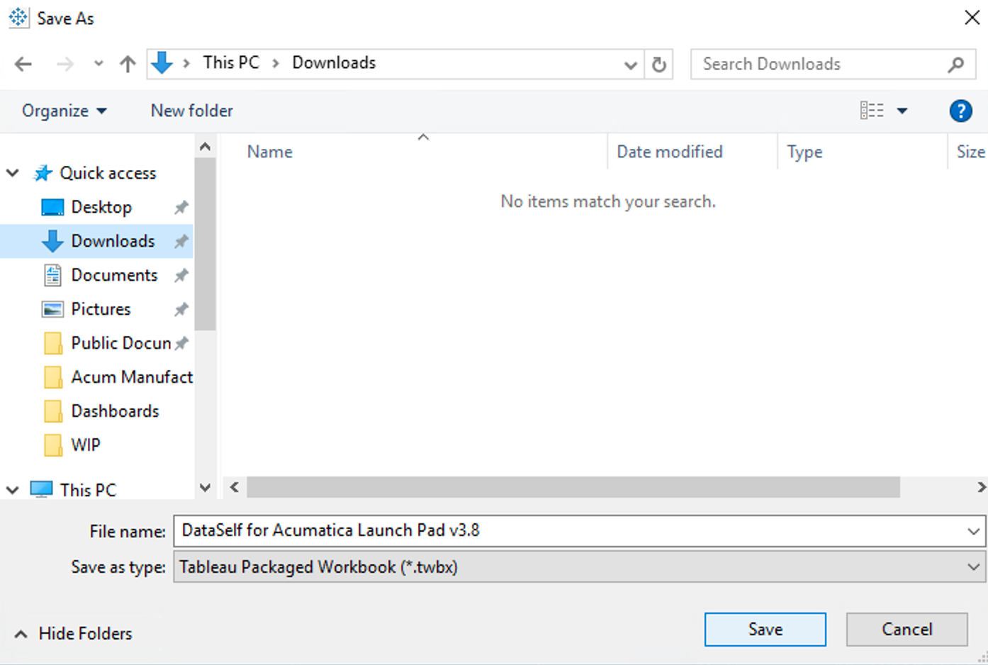Screen dimensions: 988x665
Task: Click the horizontal scrollbar in file list
Action: coord(573,488)
